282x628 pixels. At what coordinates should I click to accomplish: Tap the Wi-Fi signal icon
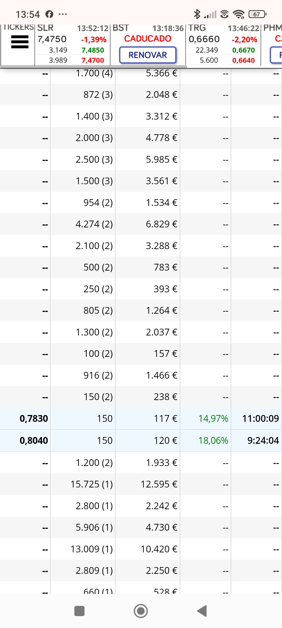tap(239, 14)
